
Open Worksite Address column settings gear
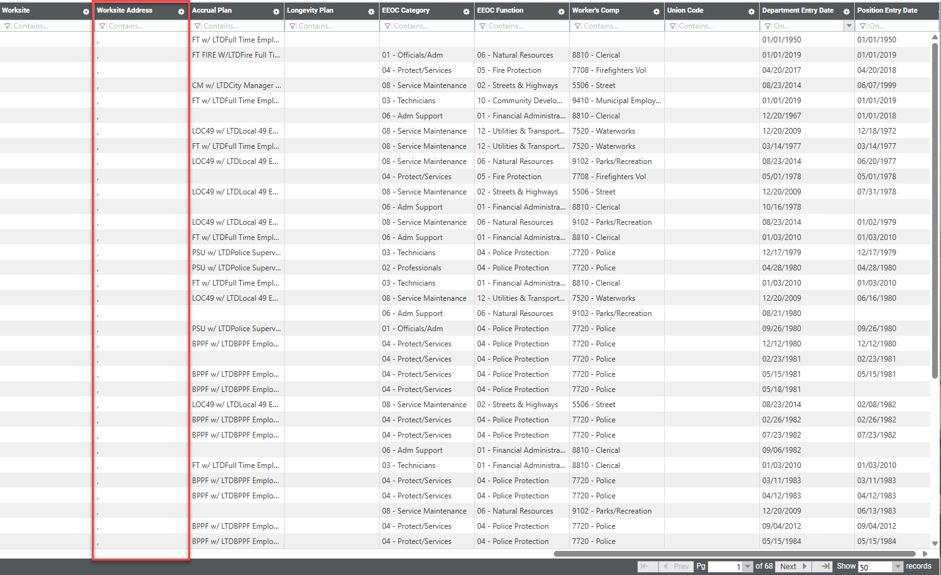(x=181, y=11)
